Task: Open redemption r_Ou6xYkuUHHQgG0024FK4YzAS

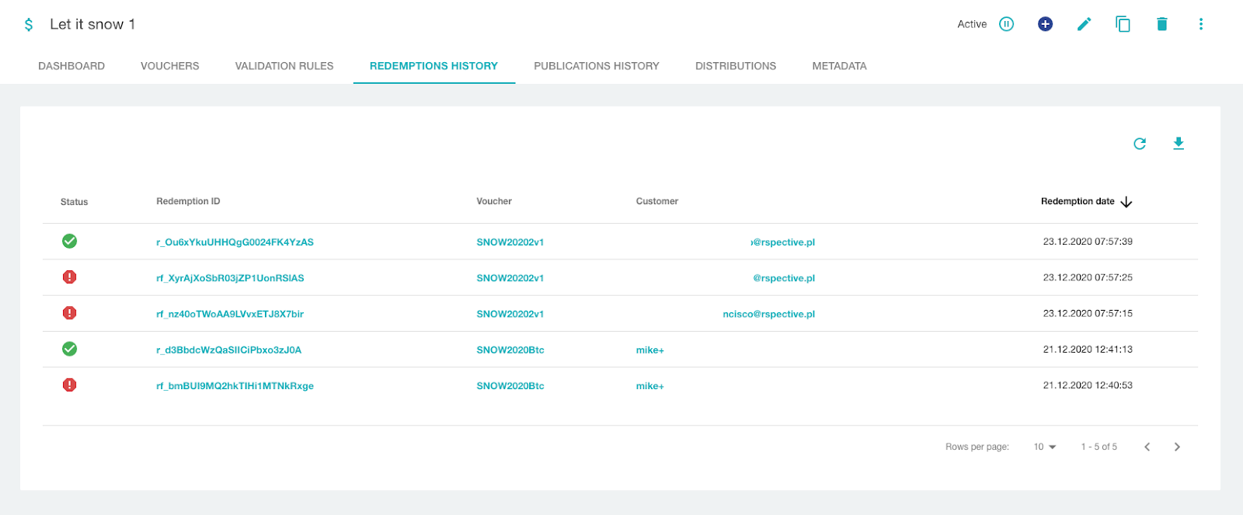Action: tap(235, 242)
